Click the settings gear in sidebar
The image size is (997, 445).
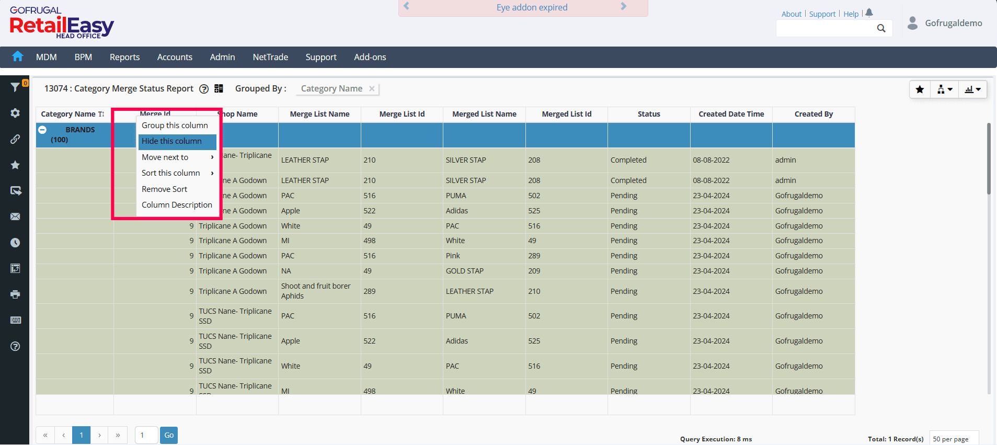click(x=15, y=113)
